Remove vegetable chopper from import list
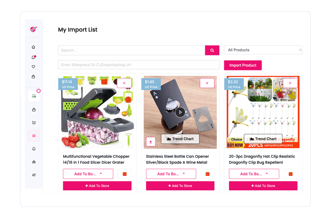Viewport: 331px width, 218px height. (124, 83)
